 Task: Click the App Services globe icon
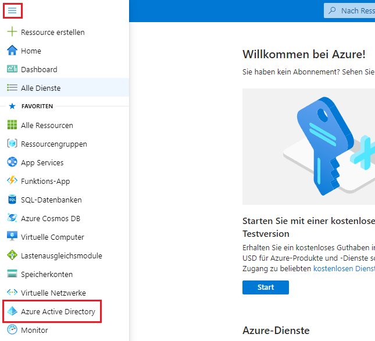(12, 162)
